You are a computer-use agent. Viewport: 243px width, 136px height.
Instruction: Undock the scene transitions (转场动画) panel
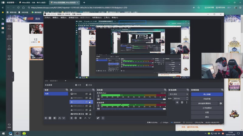(188, 90)
